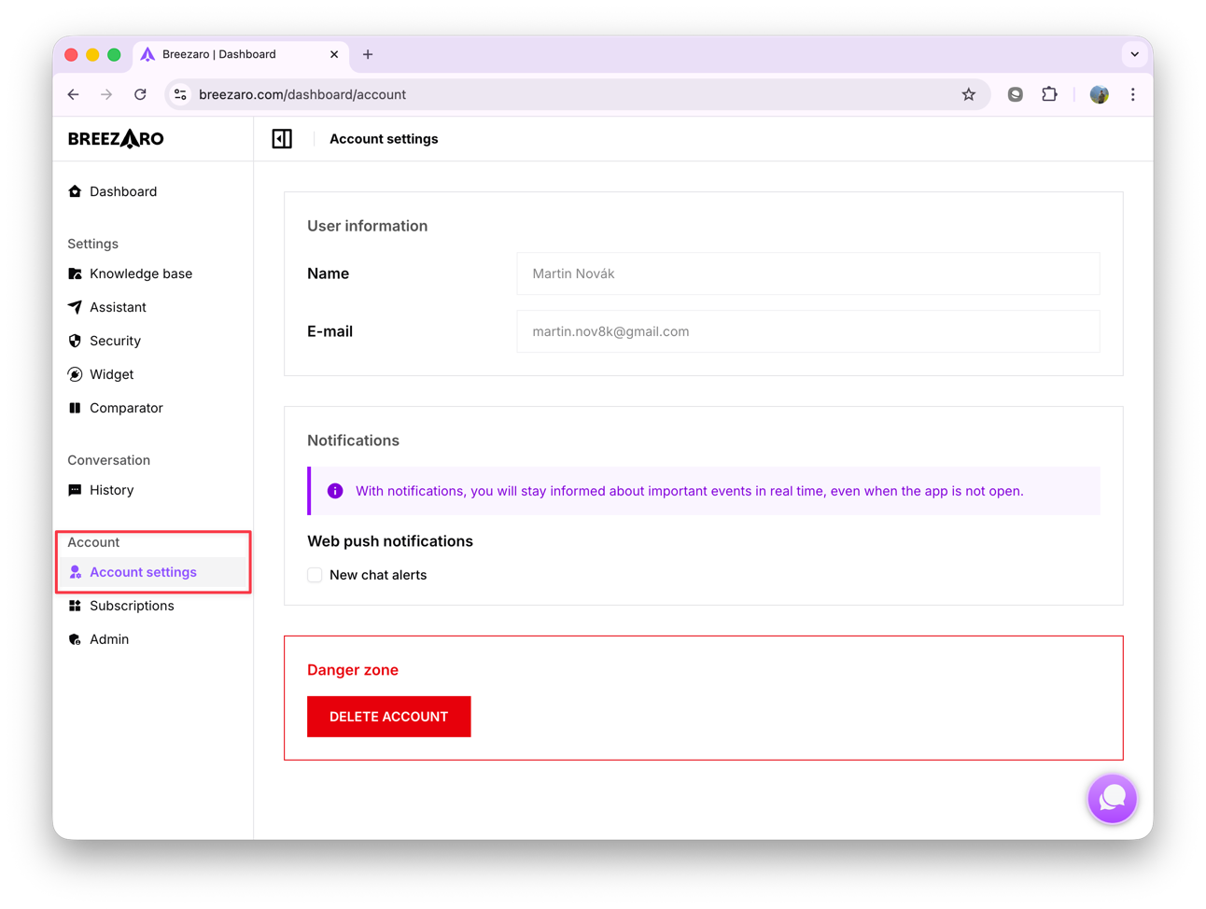Open the Chrome three-dot menu

(x=1132, y=94)
